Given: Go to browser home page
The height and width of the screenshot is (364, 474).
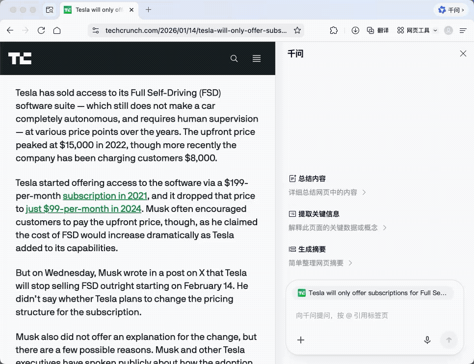Looking at the screenshot, I should 57,30.
